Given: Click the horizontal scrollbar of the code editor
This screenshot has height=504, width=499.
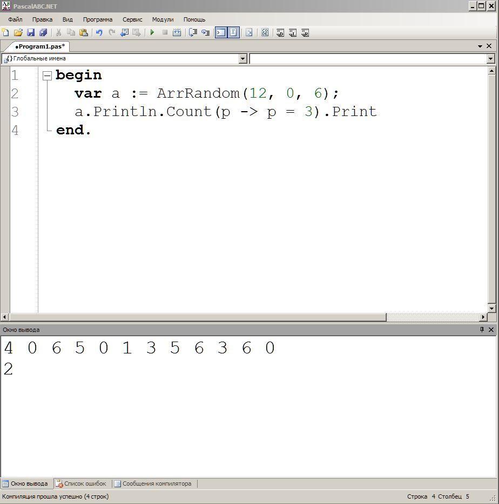Looking at the screenshot, I should click(x=198, y=317).
